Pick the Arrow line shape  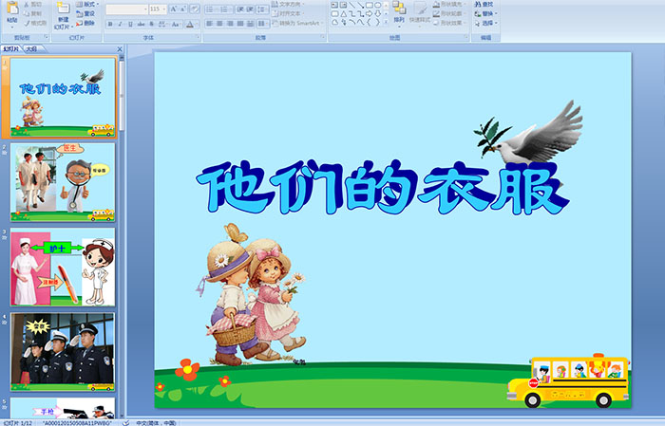click(360, 5)
